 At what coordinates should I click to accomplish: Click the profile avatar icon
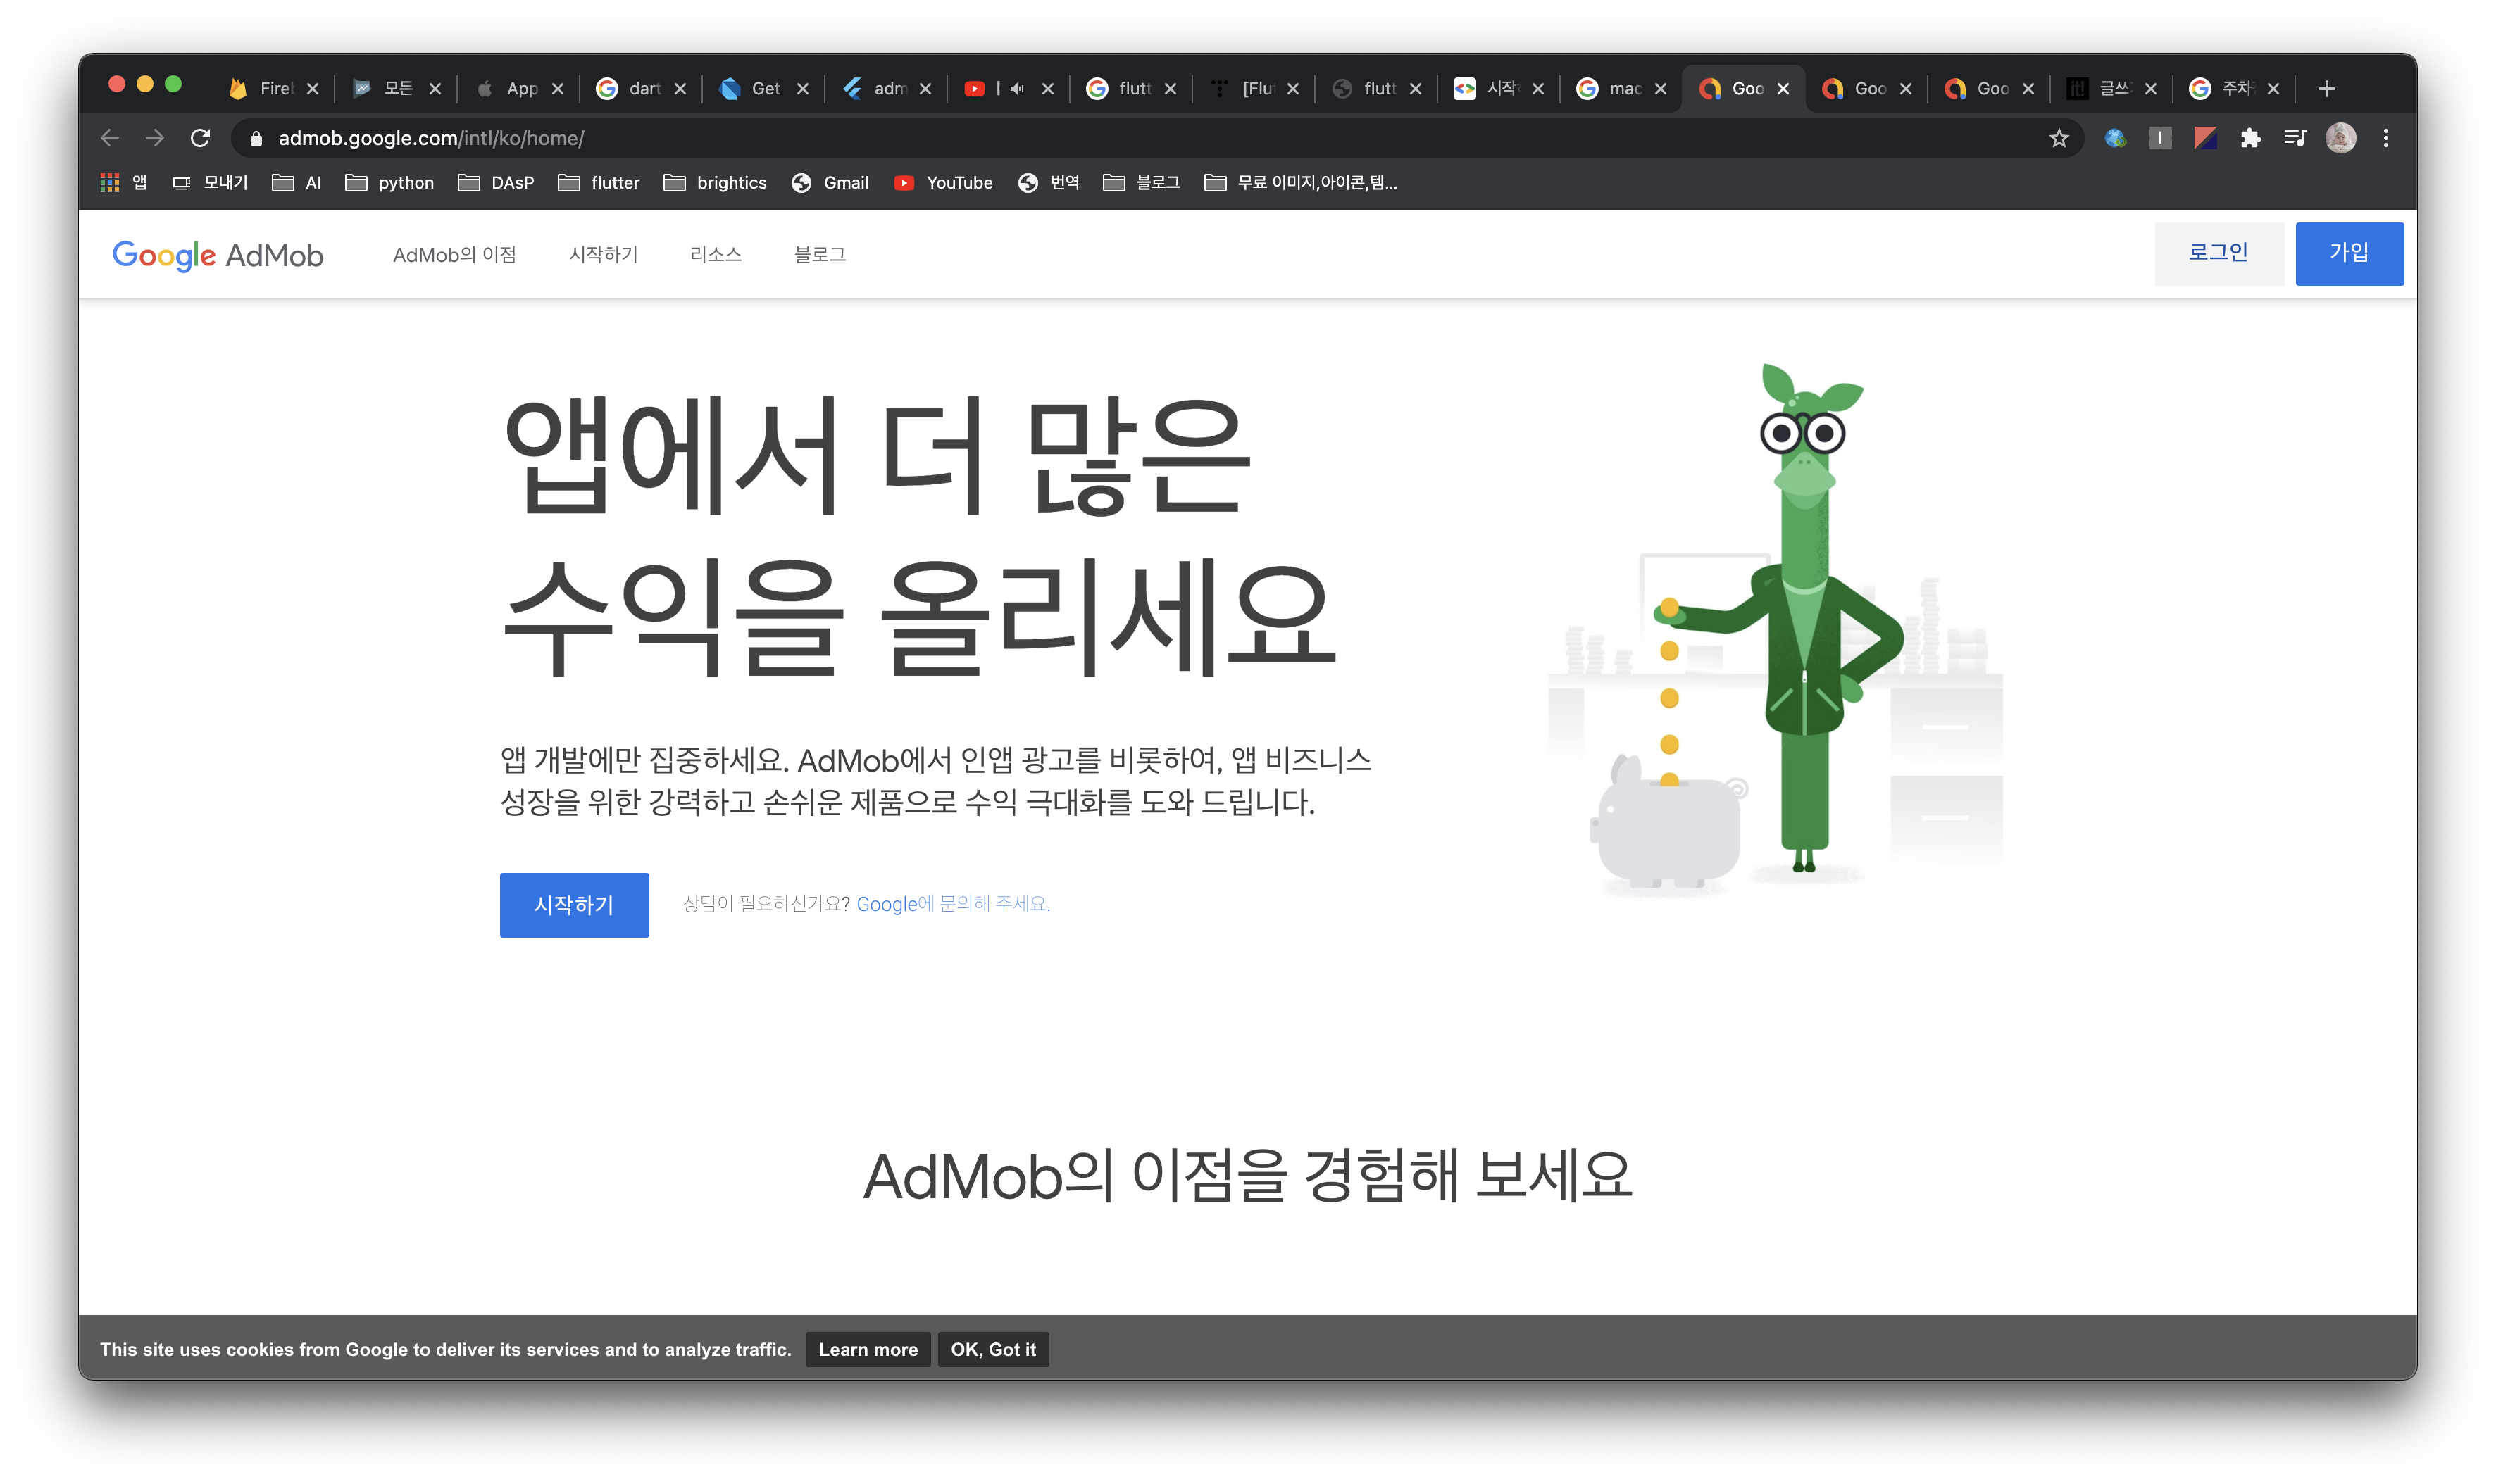pos(2341,138)
